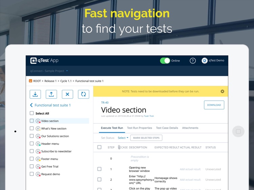The image size is (254, 190).
Task: Check the Our Solutions section checkbox
Action: click(32, 136)
